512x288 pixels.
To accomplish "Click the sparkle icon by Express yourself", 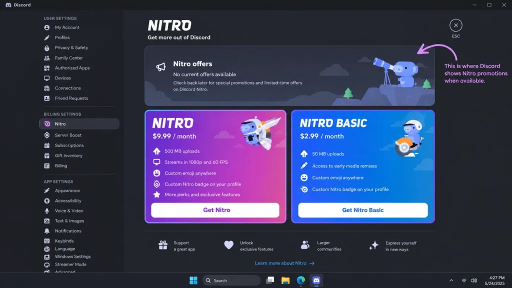I will pyautogui.click(x=374, y=245).
